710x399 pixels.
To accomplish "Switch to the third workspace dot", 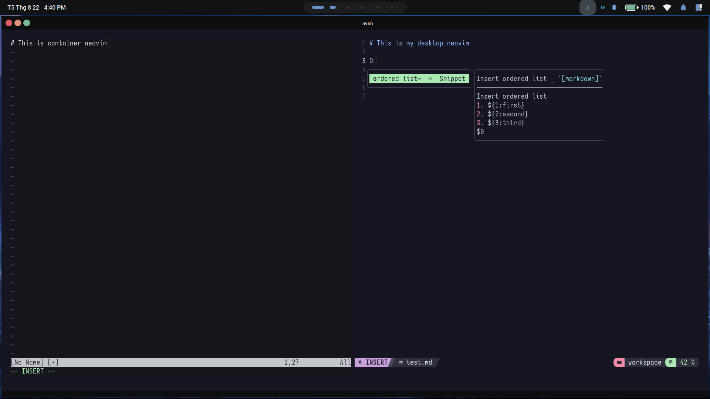I will 348,7.
